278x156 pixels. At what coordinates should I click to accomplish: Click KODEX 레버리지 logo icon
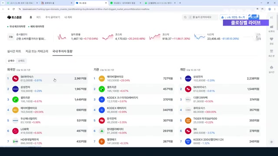(102, 110)
